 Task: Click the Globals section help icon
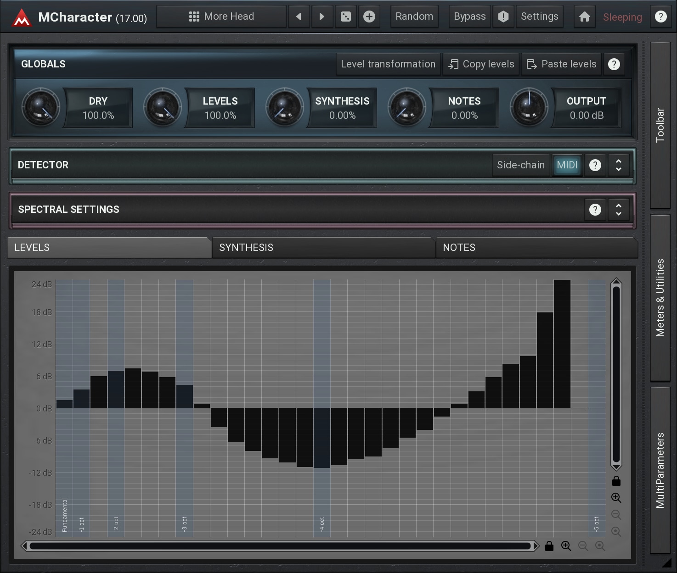[614, 64]
